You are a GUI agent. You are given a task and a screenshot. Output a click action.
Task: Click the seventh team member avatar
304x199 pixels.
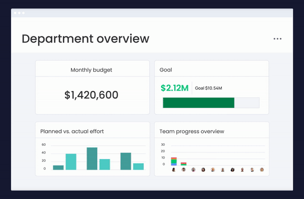(233, 170)
